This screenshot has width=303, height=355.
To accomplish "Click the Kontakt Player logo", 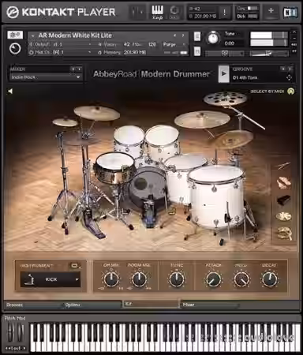I will pos(61,12).
